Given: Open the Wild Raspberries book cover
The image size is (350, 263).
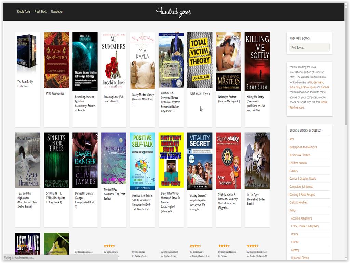Looking at the screenshot, I should pyautogui.click(x=56, y=60).
